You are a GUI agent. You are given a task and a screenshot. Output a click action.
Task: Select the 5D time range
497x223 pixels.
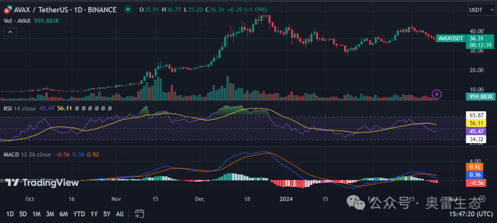tap(23, 214)
